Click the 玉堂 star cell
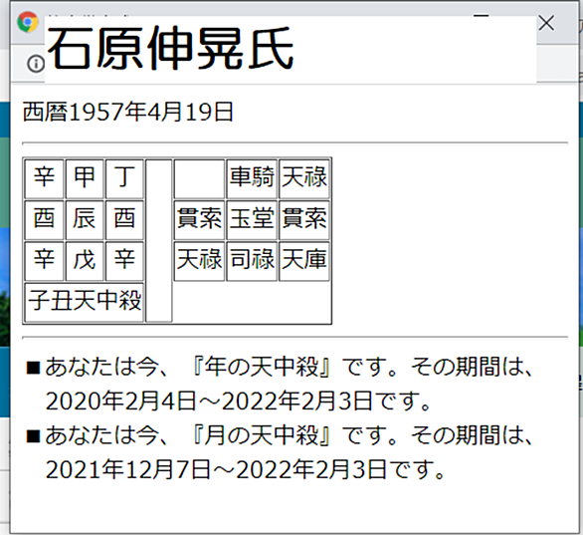Viewport: 583px width, 535px height. pos(252,220)
